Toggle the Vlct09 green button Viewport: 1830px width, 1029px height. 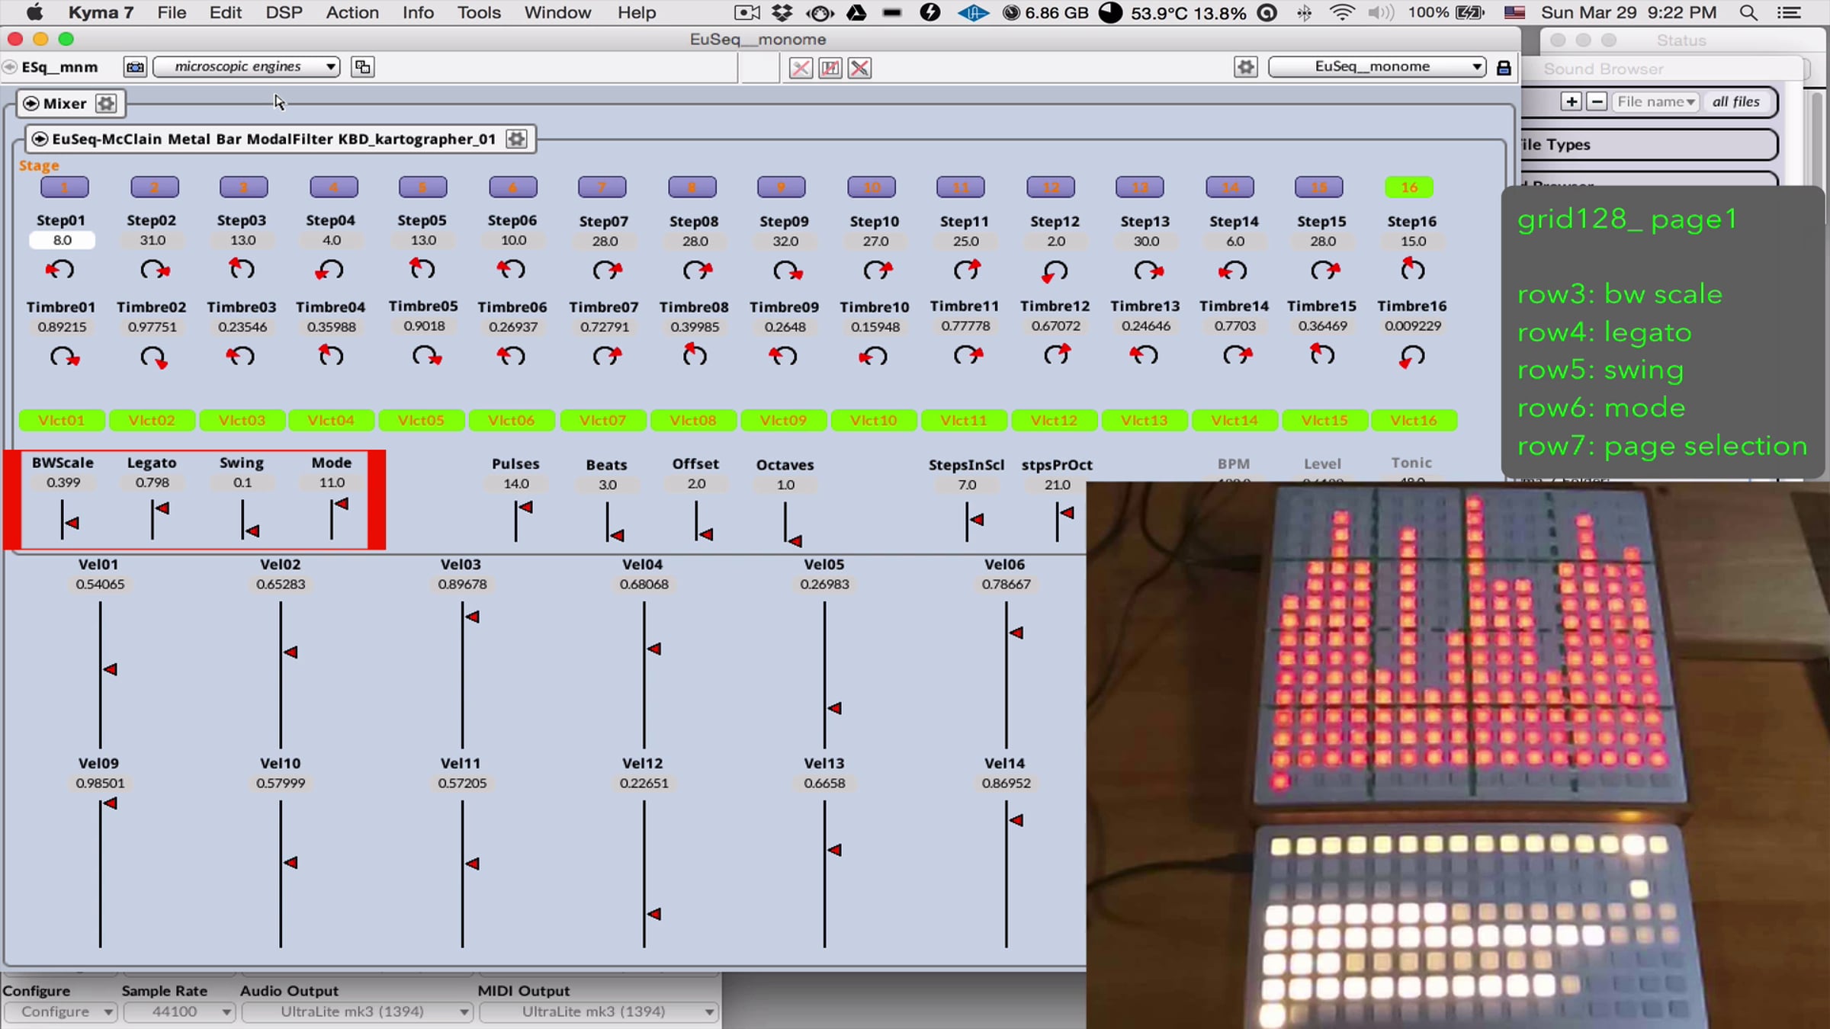(783, 420)
